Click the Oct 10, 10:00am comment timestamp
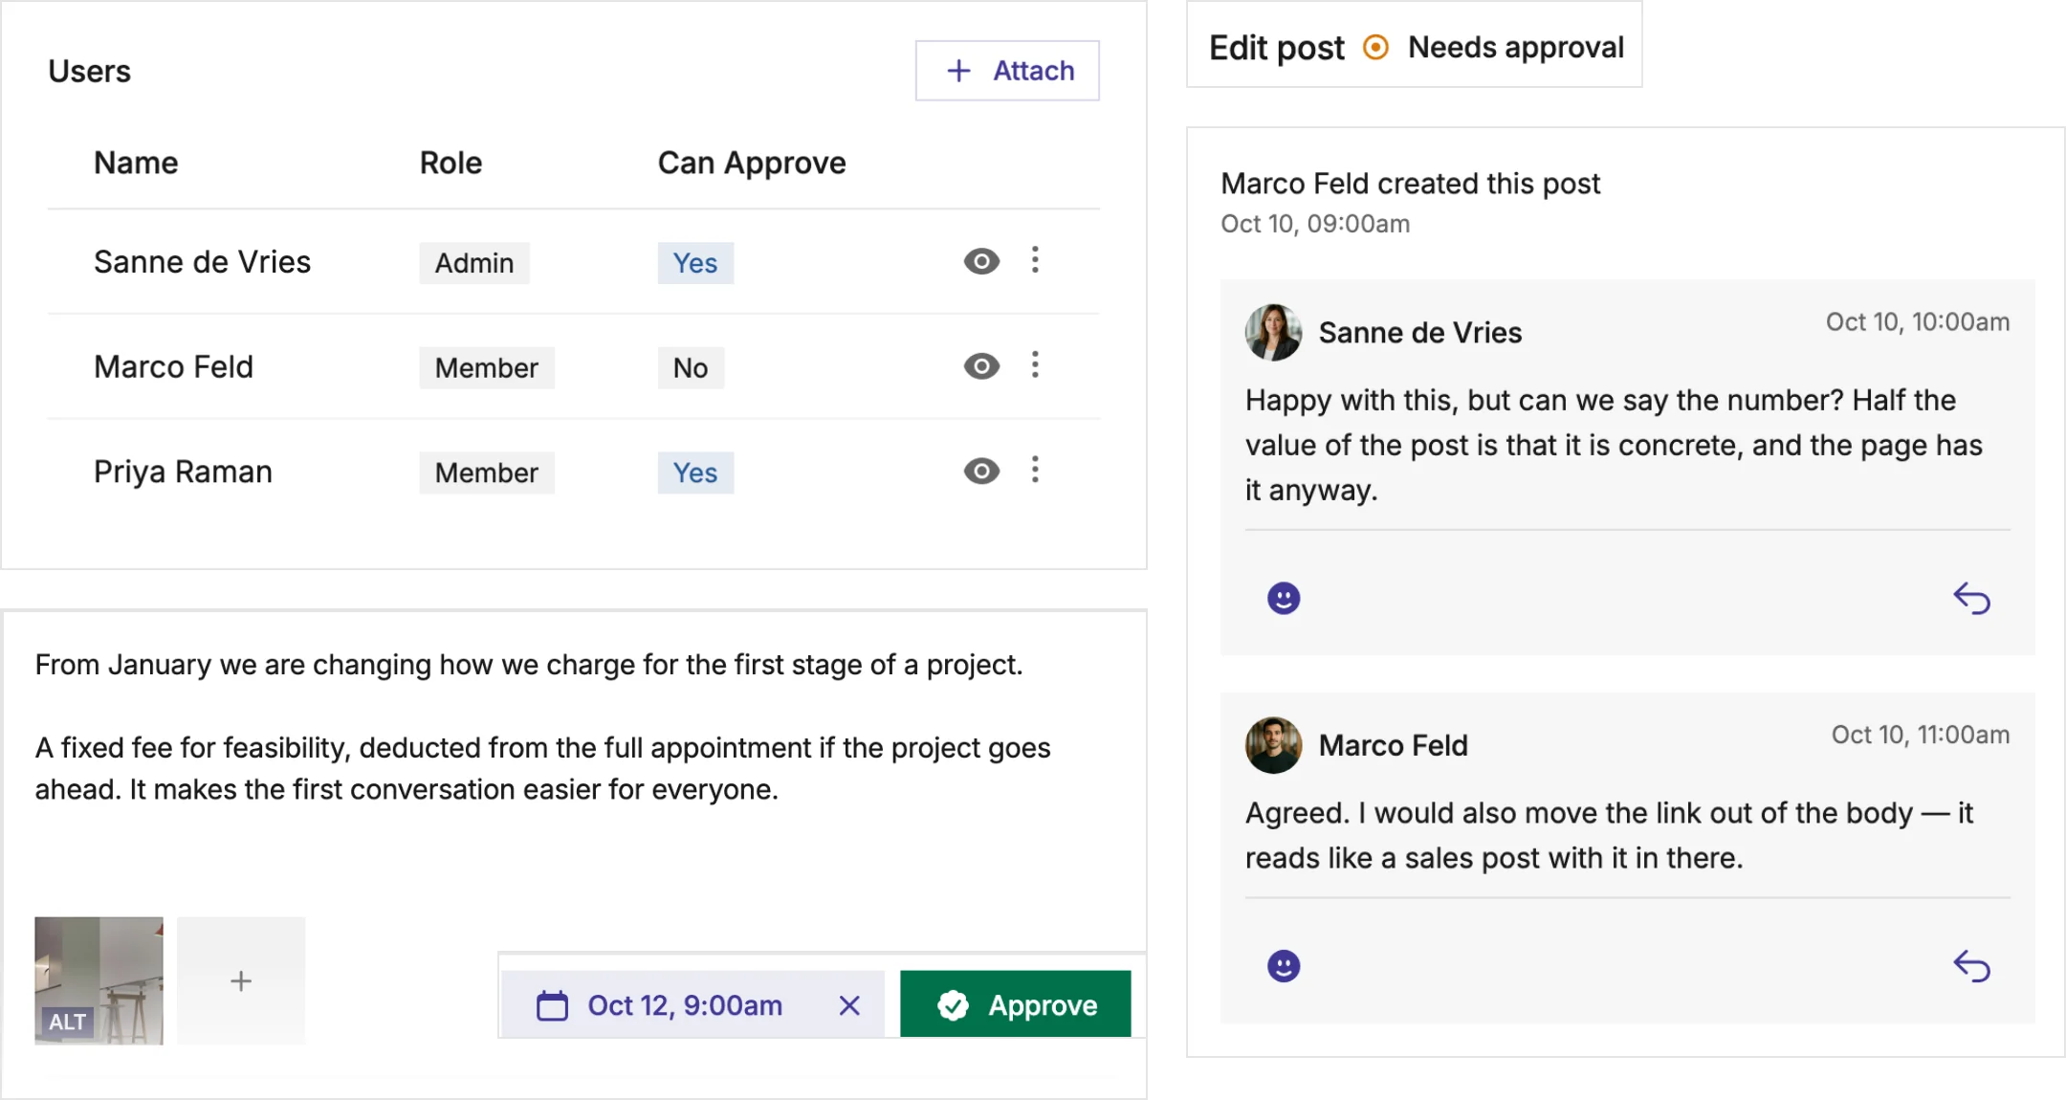 pyautogui.click(x=1917, y=322)
